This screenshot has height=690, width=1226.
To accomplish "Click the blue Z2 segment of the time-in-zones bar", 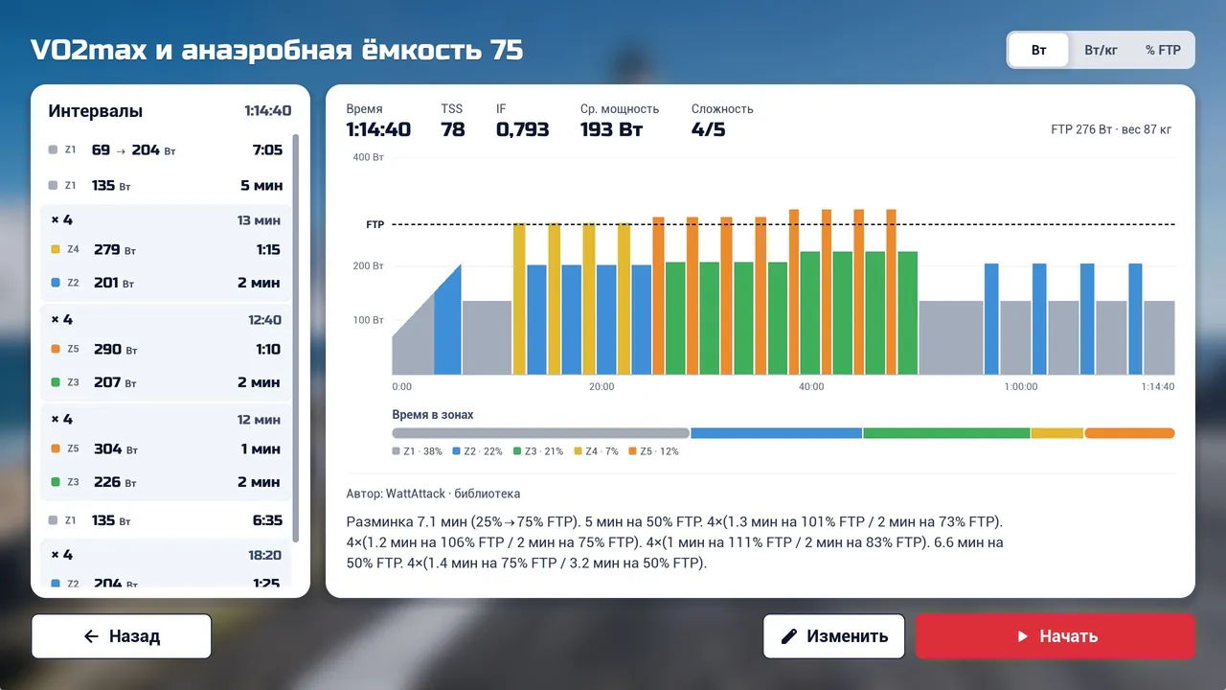I will (x=776, y=433).
